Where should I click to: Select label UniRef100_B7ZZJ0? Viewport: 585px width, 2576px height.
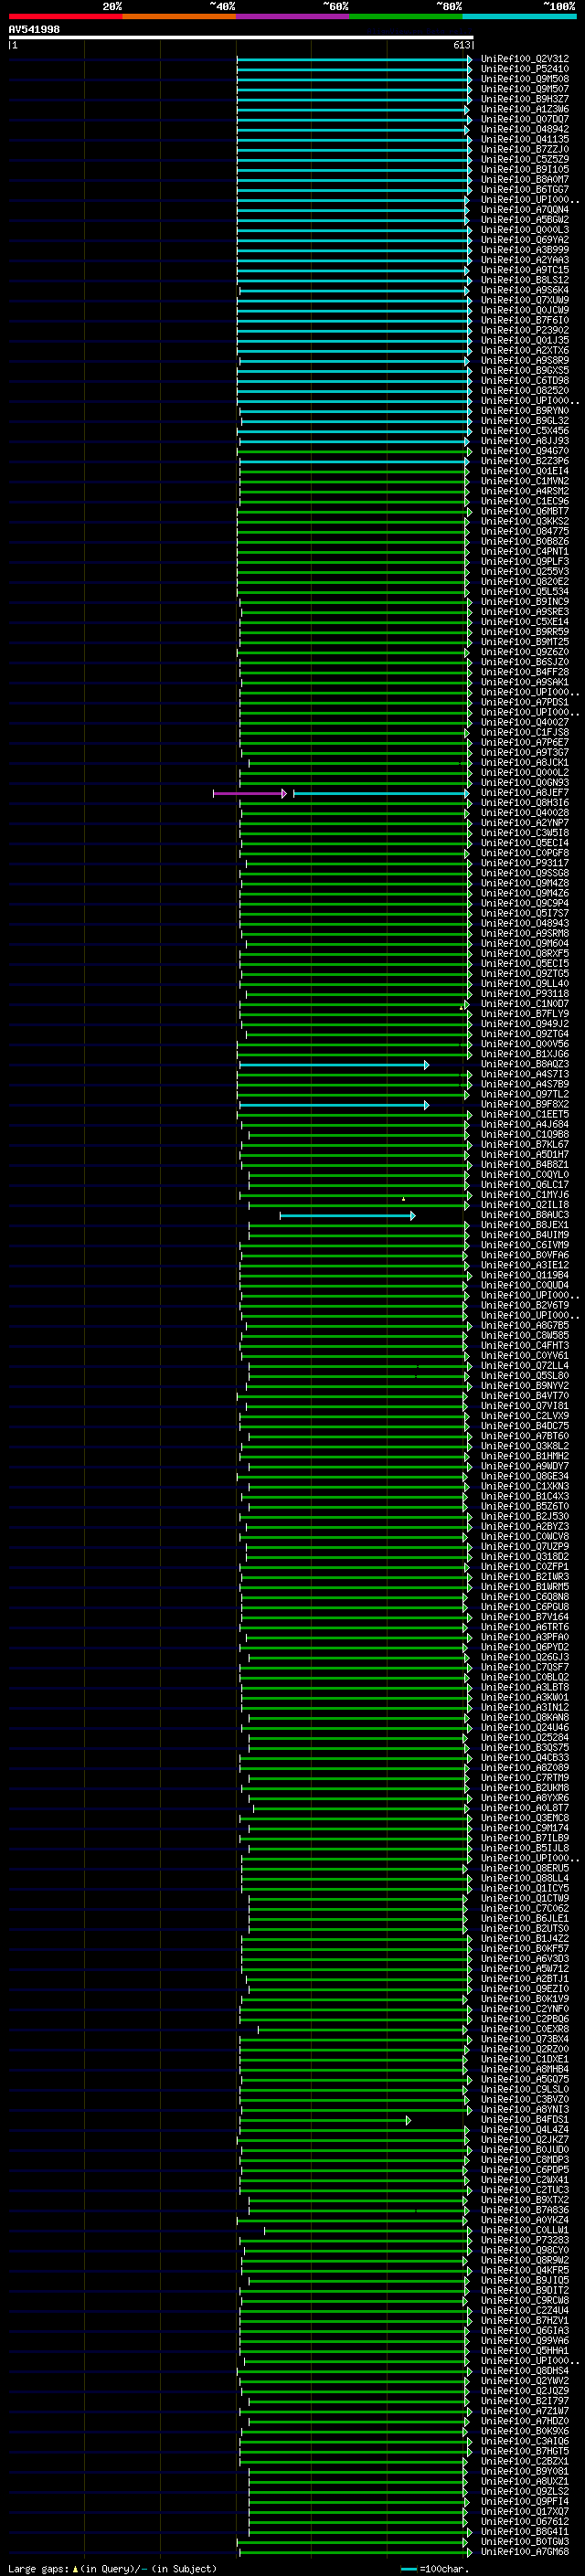pyautogui.click(x=524, y=149)
